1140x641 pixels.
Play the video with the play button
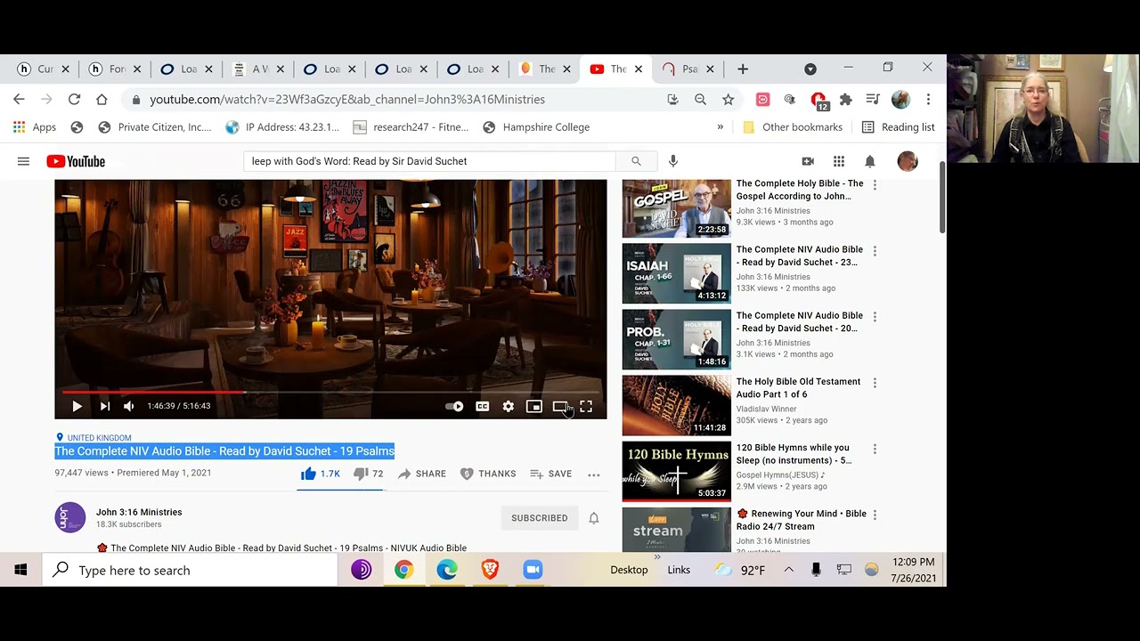(x=77, y=406)
